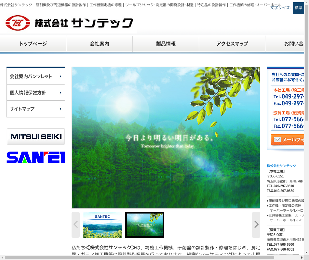This screenshot has width=309, height=260.
Task: Open トップページ navigation tab
Action: pos(33,44)
